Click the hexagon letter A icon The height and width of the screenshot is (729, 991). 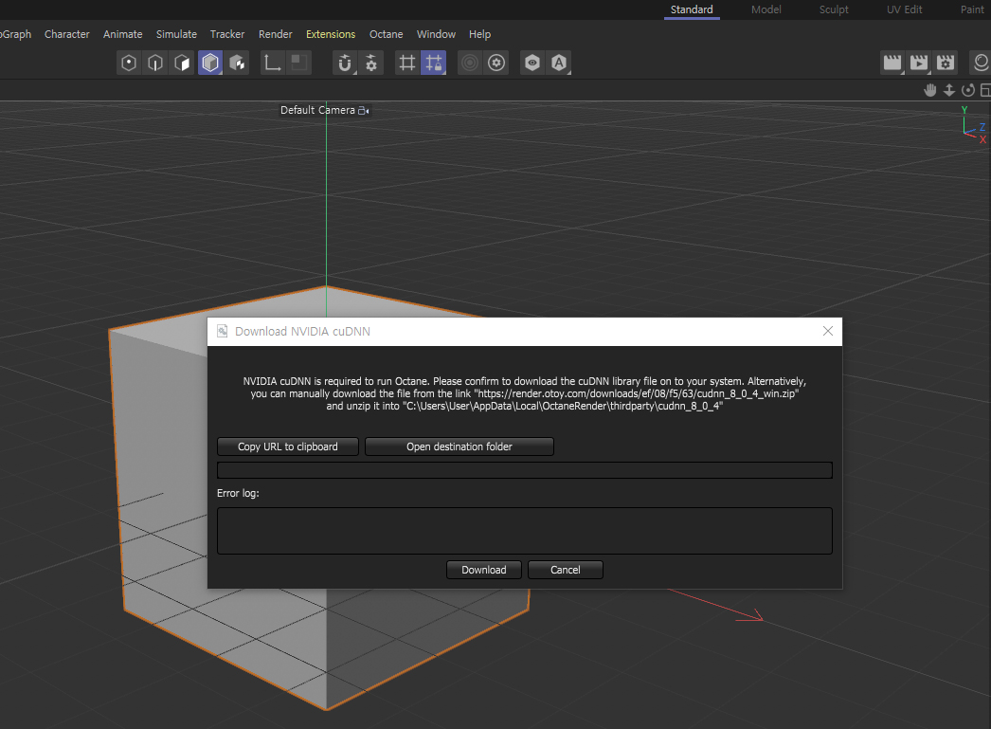pyautogui.click(x=559, y=63)
